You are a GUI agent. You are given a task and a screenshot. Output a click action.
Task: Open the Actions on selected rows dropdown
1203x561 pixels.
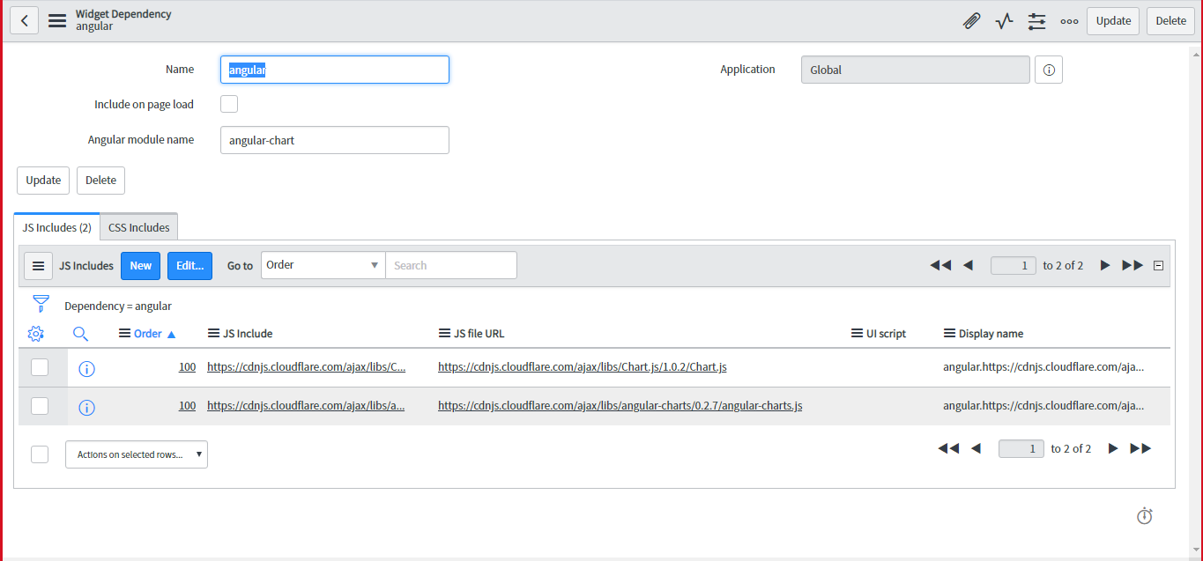tap(136, 454)
